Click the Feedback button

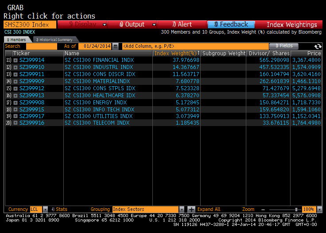(x=231, y=25)
